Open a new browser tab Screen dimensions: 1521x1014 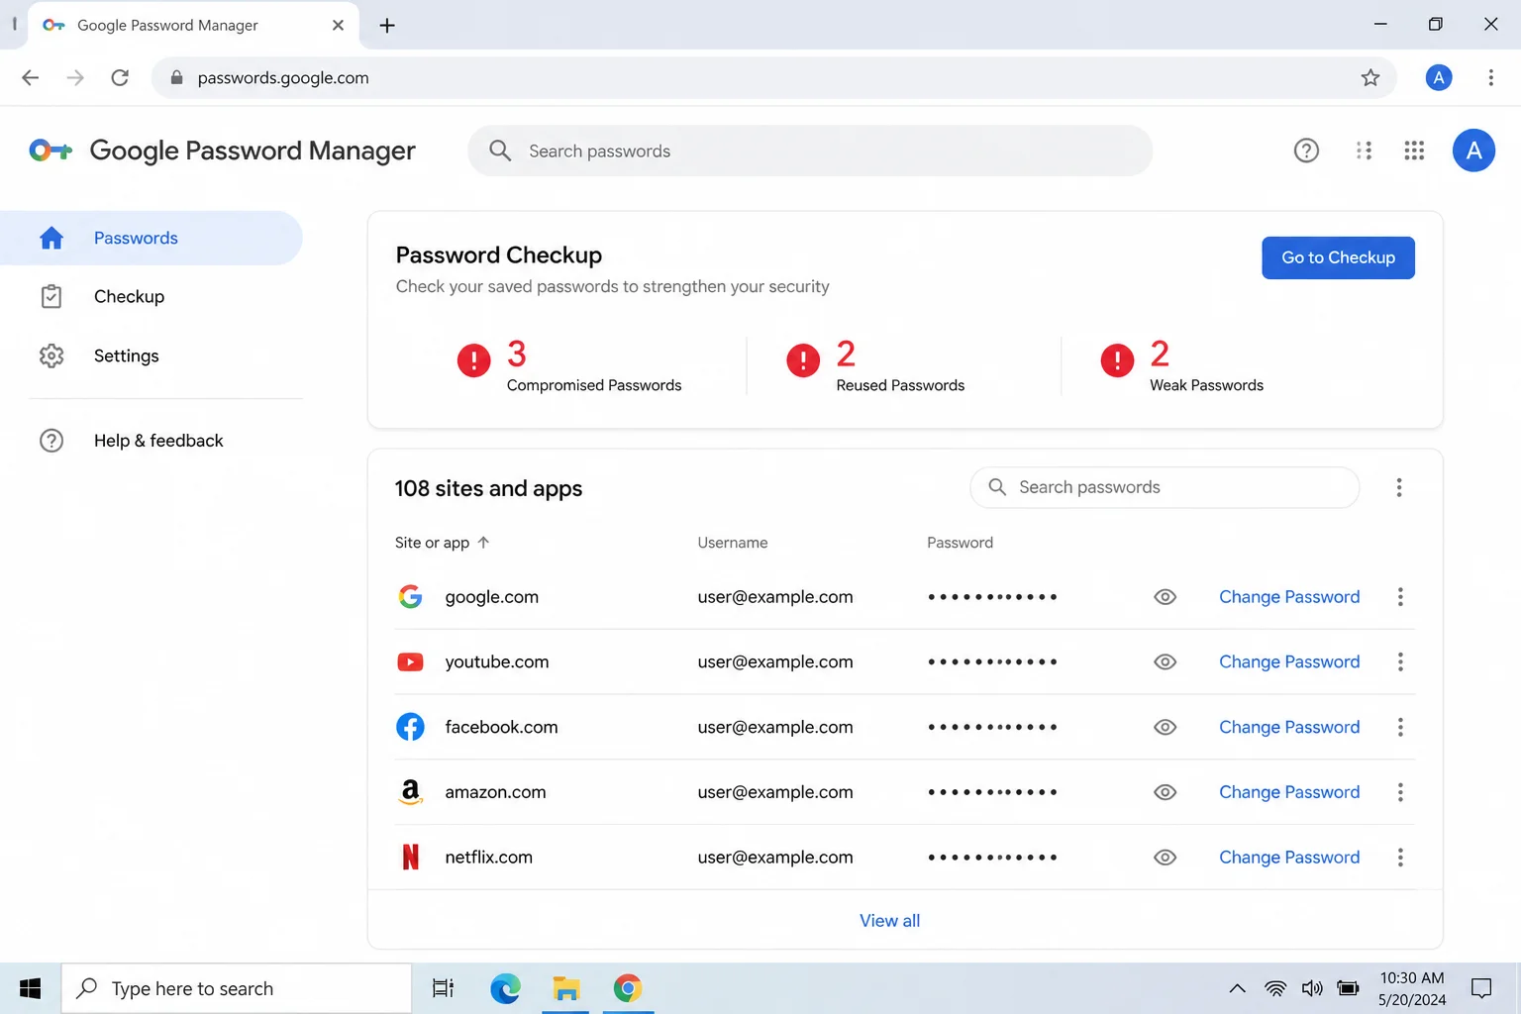(x=387, y=26)
